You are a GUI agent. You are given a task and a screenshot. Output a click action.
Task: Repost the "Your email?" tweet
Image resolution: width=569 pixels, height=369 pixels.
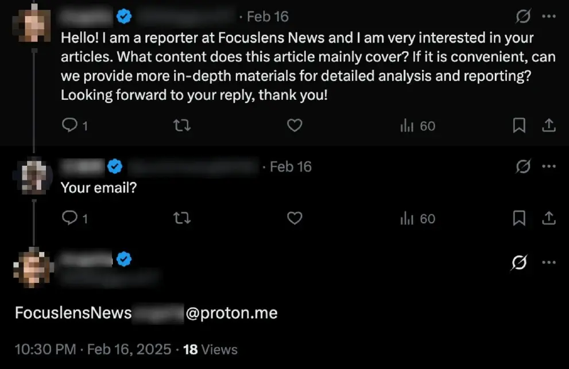point(181,218)
